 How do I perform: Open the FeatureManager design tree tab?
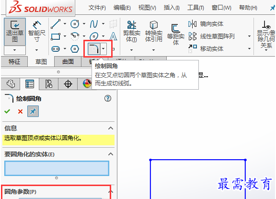coord(11,84)
